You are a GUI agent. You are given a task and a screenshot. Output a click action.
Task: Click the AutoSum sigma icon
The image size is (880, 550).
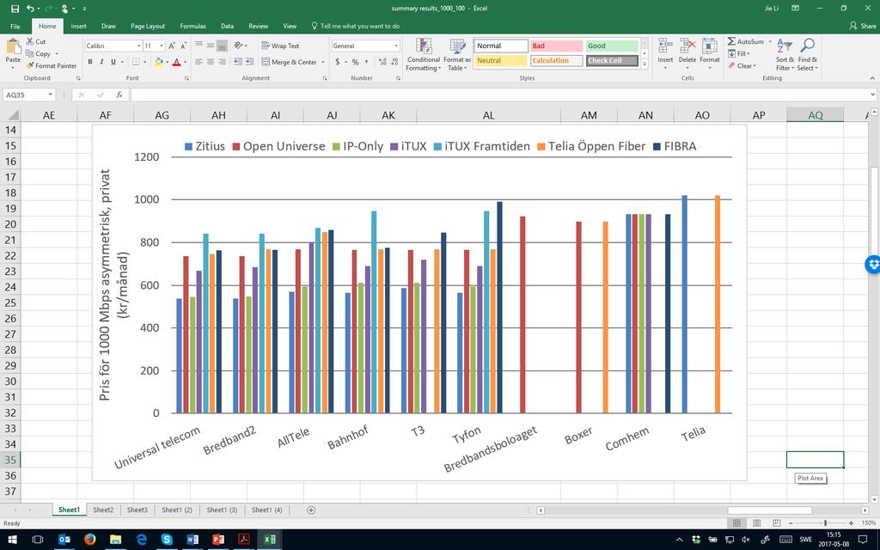click(731, 41)
